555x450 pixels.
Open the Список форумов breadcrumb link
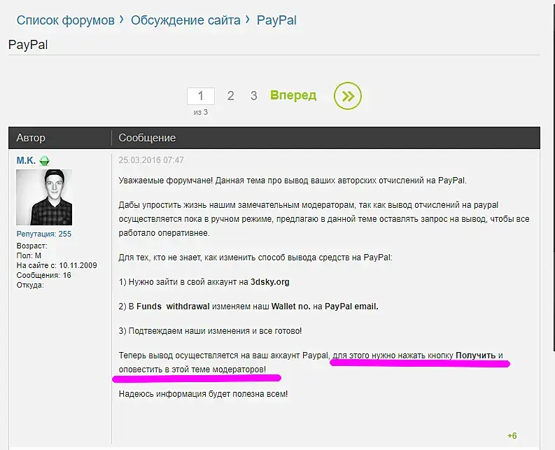click(x=66, y=20)
